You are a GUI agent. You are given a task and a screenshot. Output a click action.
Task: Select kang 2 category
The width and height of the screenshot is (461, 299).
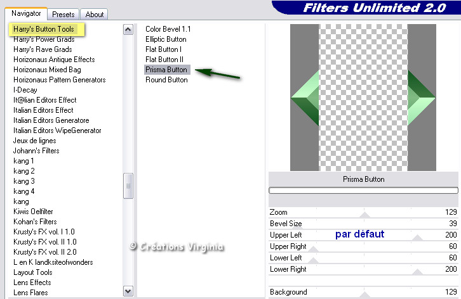pyautogui.click(x=24, y=171)
